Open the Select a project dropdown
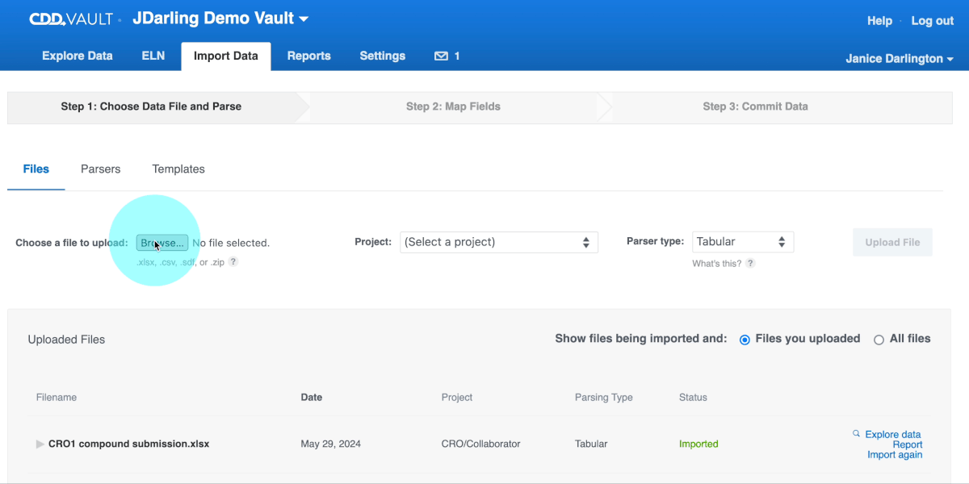This screenshot has width=969, height=484. click(x=498, y=241)
